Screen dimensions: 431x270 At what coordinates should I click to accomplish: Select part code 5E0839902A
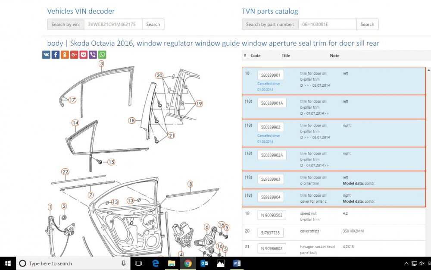pyautogui.click(x=272, y=155)
